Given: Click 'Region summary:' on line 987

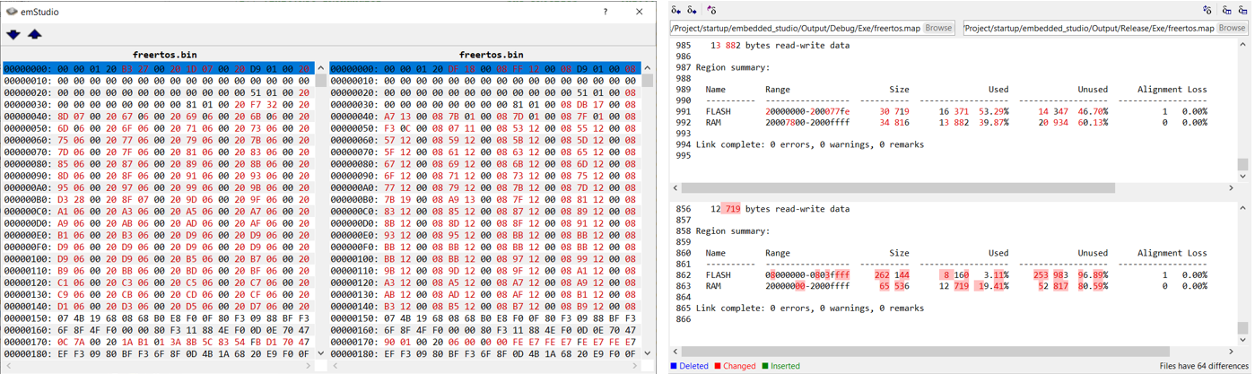Looking at the screenshot, I should coord(732,67).
